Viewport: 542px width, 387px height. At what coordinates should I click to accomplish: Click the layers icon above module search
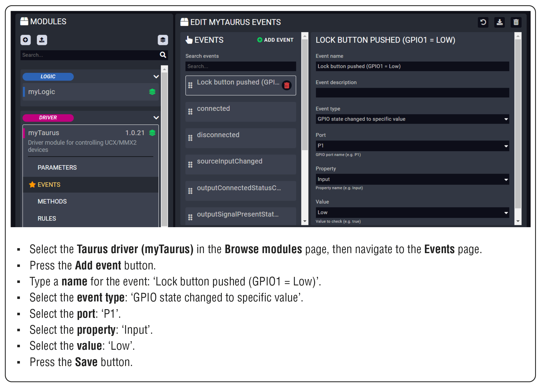pos(163,40)
